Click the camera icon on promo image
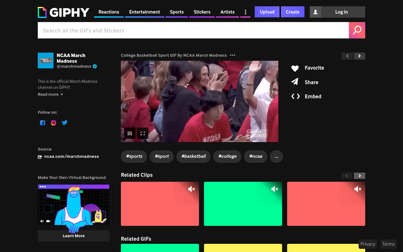Screen dimensions: 403x252 pyautogui.click(x=48, y=221)
